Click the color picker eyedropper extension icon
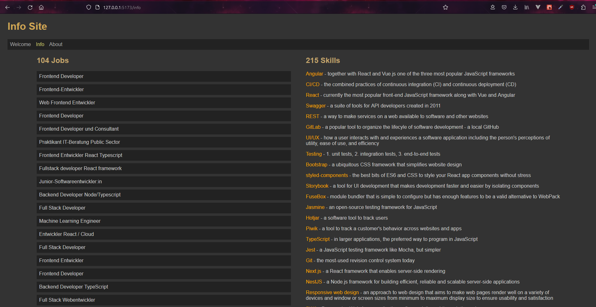596x307 pixels. 561,8
